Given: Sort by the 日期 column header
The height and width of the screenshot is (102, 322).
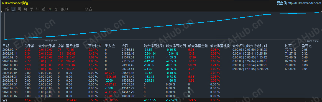Looking at the screenshot, I should [6, 46].
